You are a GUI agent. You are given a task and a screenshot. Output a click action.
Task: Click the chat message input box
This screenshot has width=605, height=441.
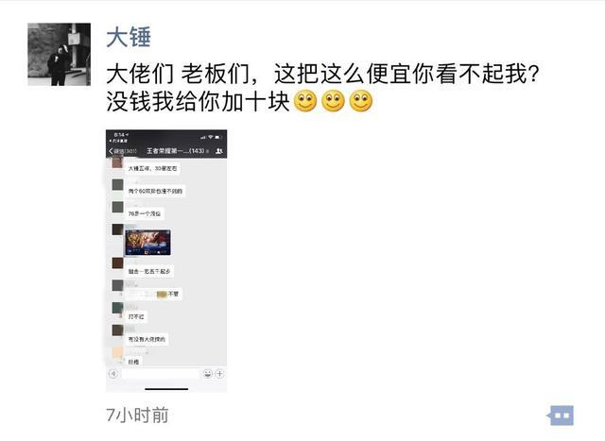(160, 374)
